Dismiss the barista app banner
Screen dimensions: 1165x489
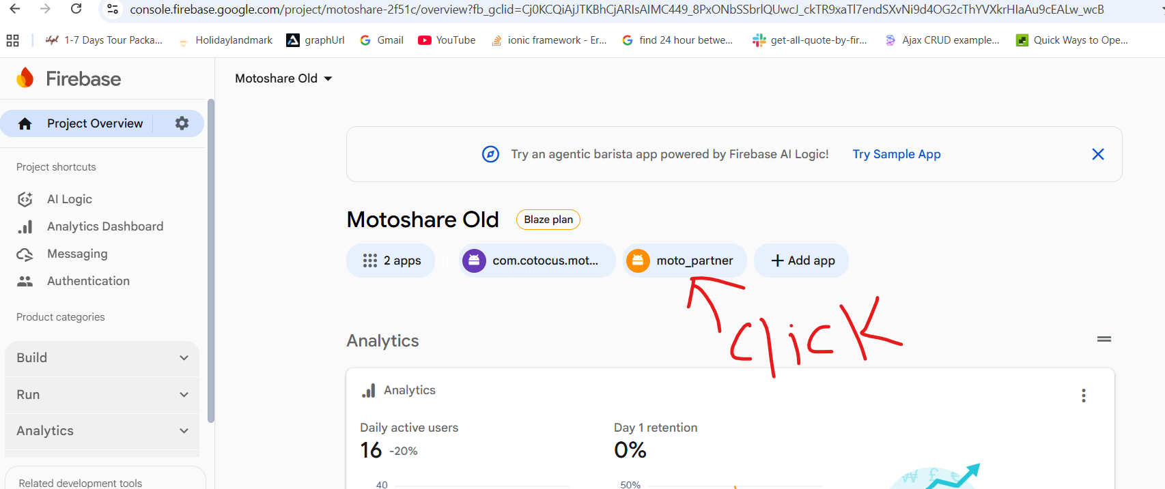1098,154
